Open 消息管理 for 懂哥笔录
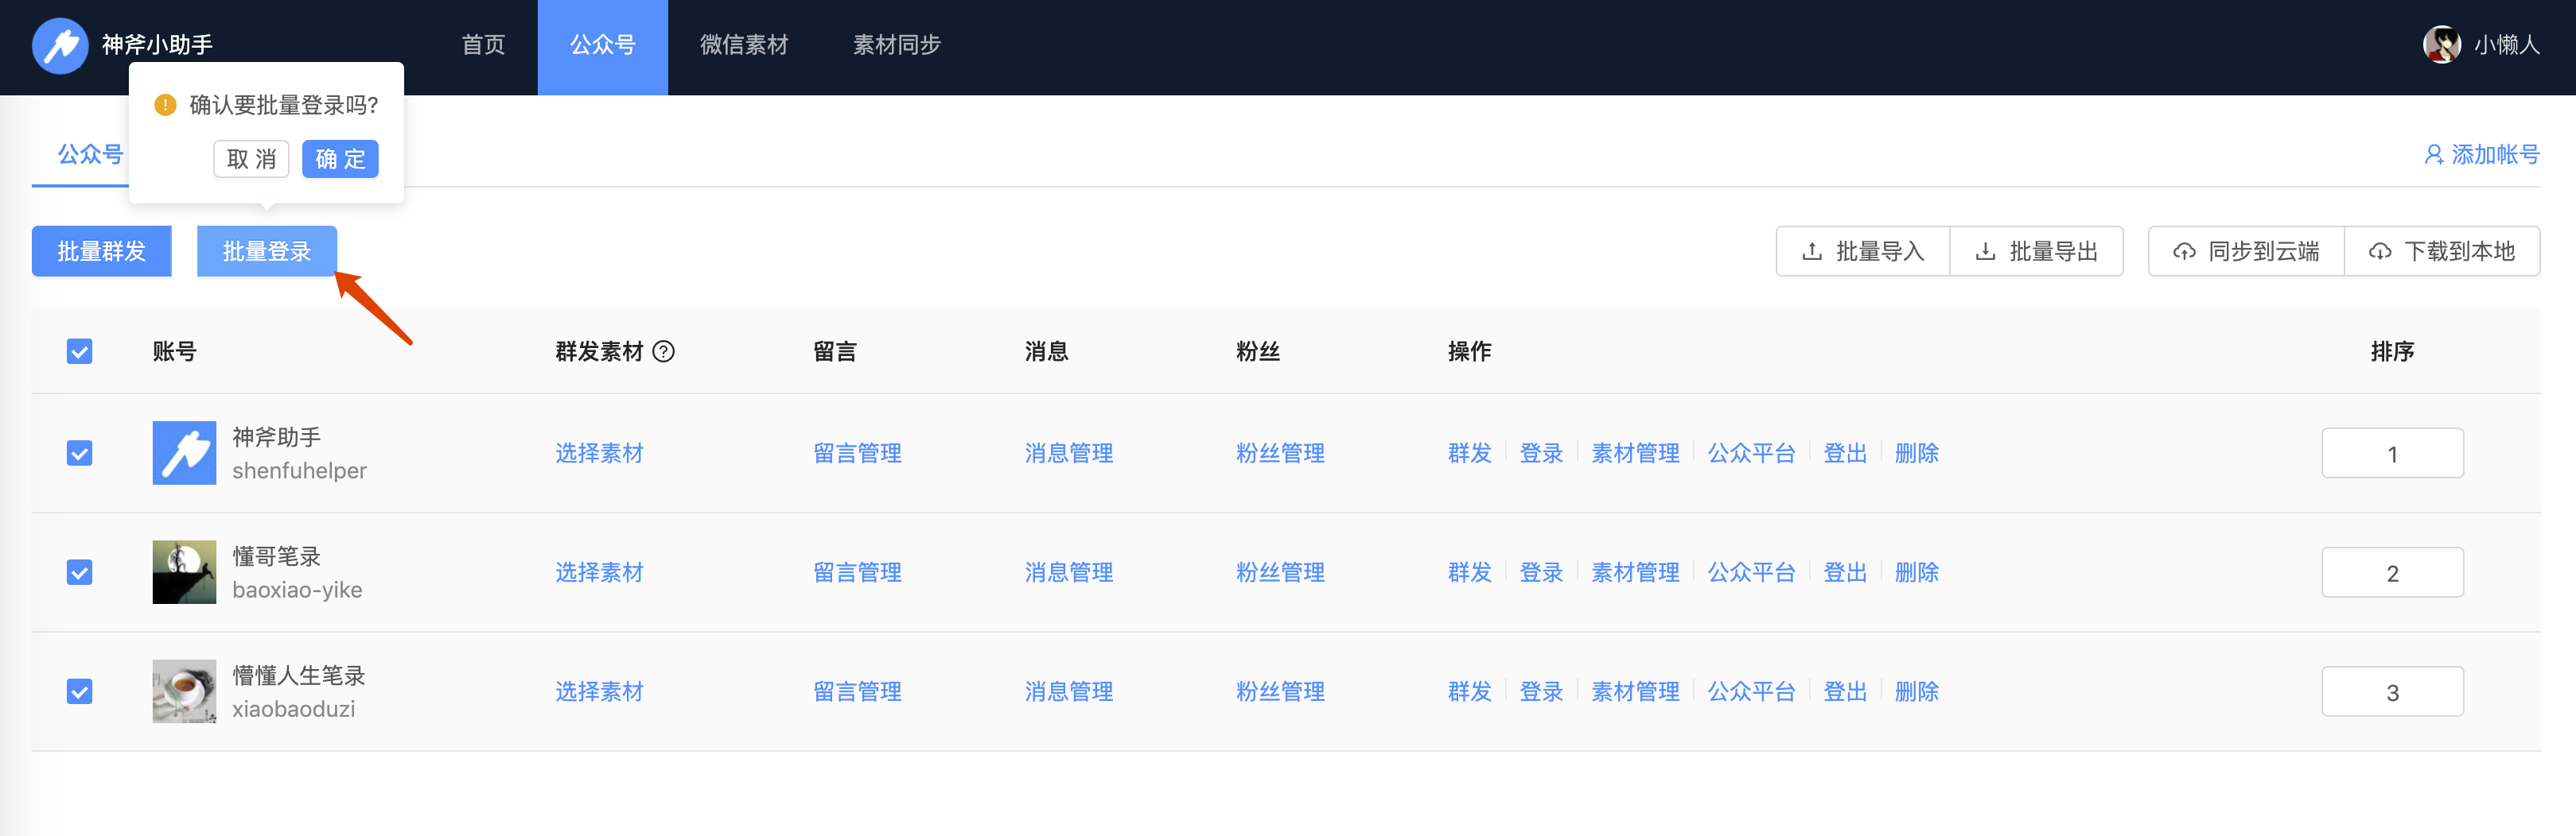This screenshot has width=2576, height=836. 1068,572
